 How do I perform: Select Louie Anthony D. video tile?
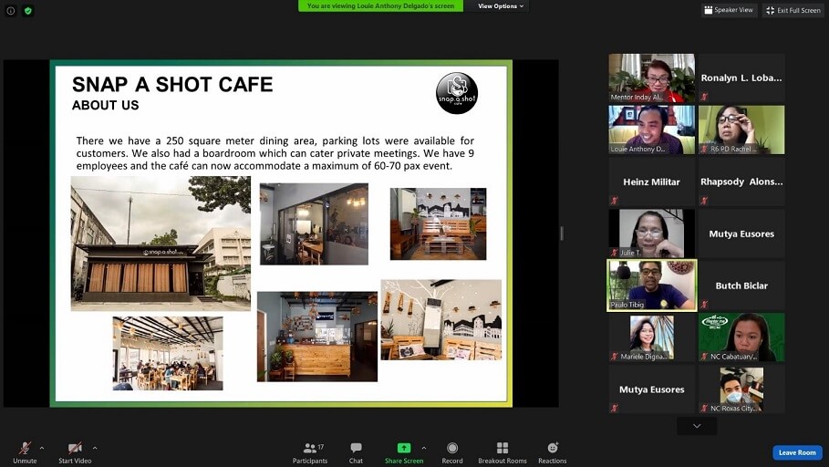point(651,130)
